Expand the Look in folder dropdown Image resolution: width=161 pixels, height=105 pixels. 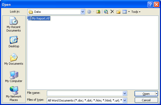(83, 12)
